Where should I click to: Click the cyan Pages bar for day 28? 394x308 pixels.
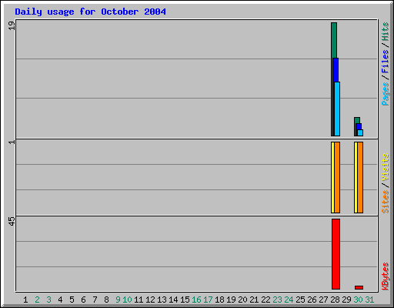(x=337, y=109)
